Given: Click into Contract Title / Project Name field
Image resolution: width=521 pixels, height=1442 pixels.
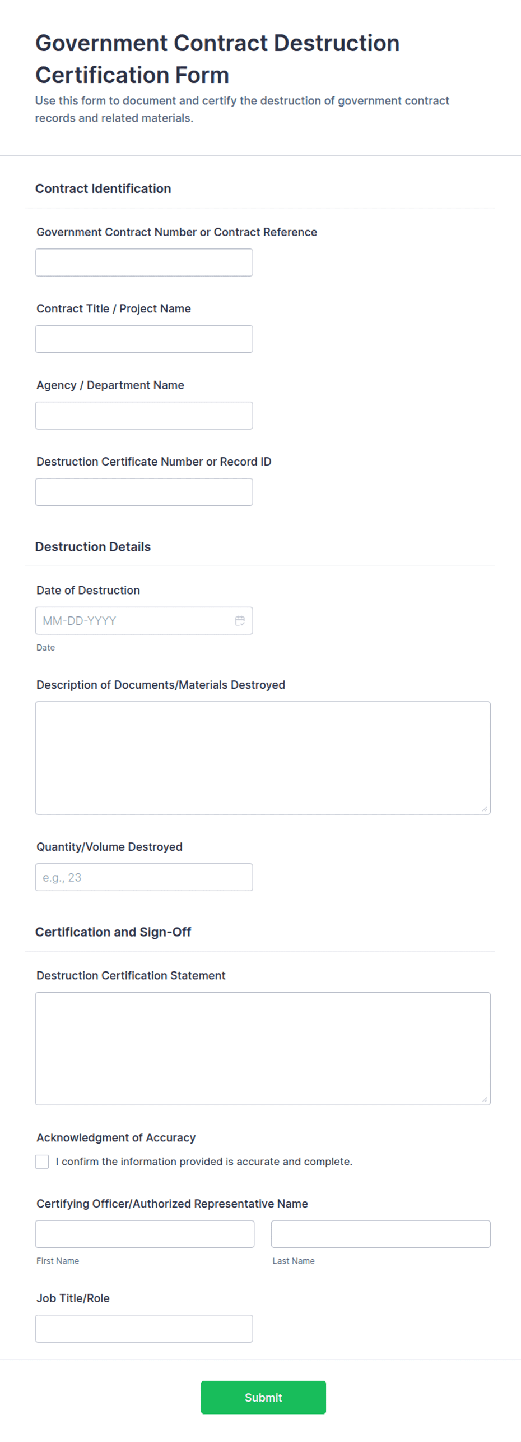Looking at the screenshot, I should click(x=144, y=339).
